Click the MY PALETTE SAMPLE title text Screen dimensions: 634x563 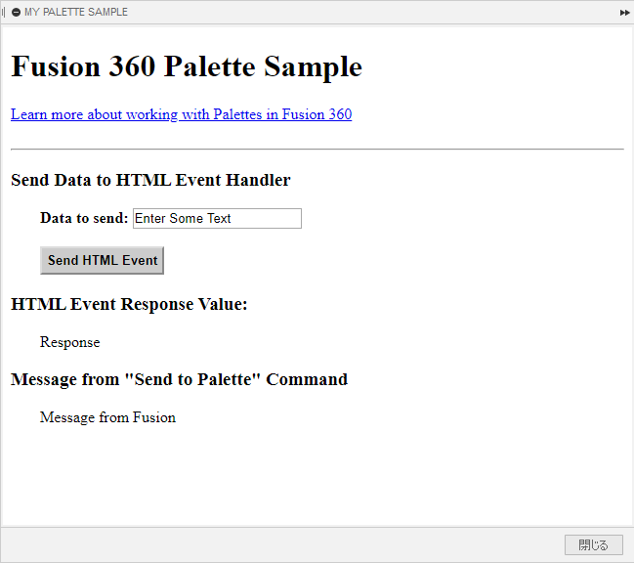(76, 12)
